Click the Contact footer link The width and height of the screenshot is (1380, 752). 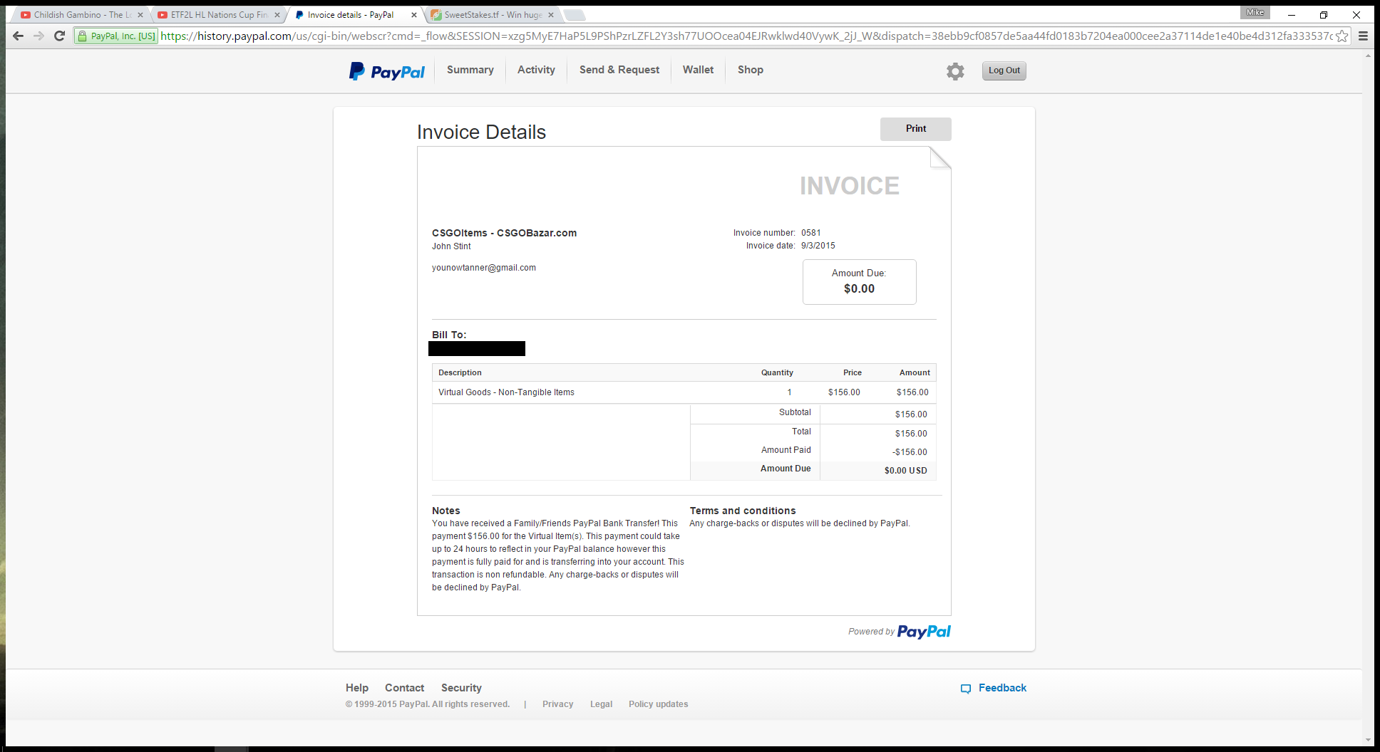click(x=405, y=688)
